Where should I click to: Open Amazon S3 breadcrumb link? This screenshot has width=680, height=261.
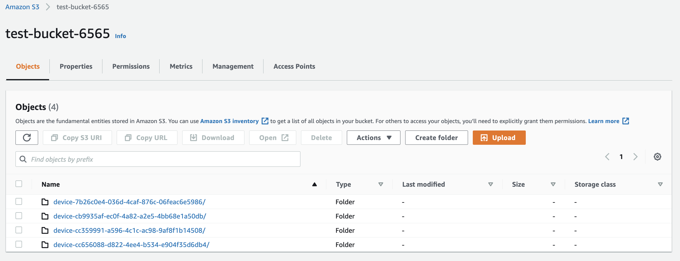22,7
